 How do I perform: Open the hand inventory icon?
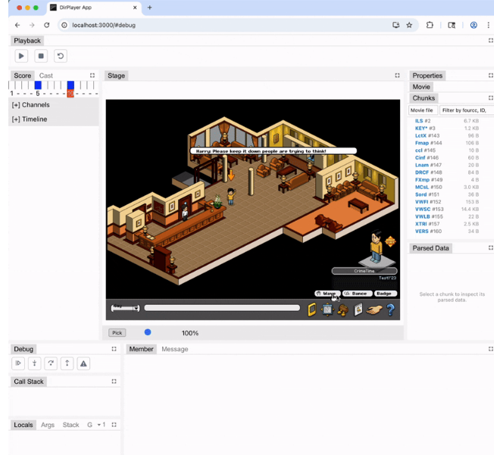pyautogui.click(x=374, y=310)
